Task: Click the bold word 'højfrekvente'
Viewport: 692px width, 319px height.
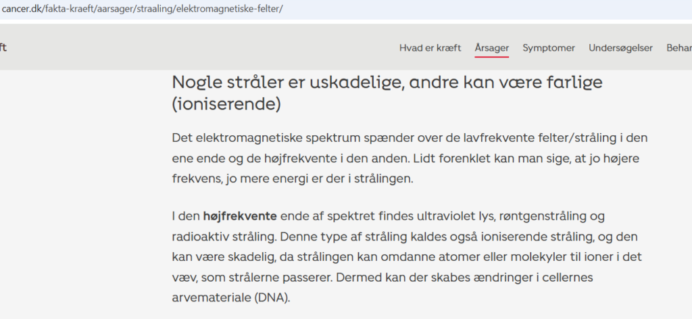Action: pos(240,216)
